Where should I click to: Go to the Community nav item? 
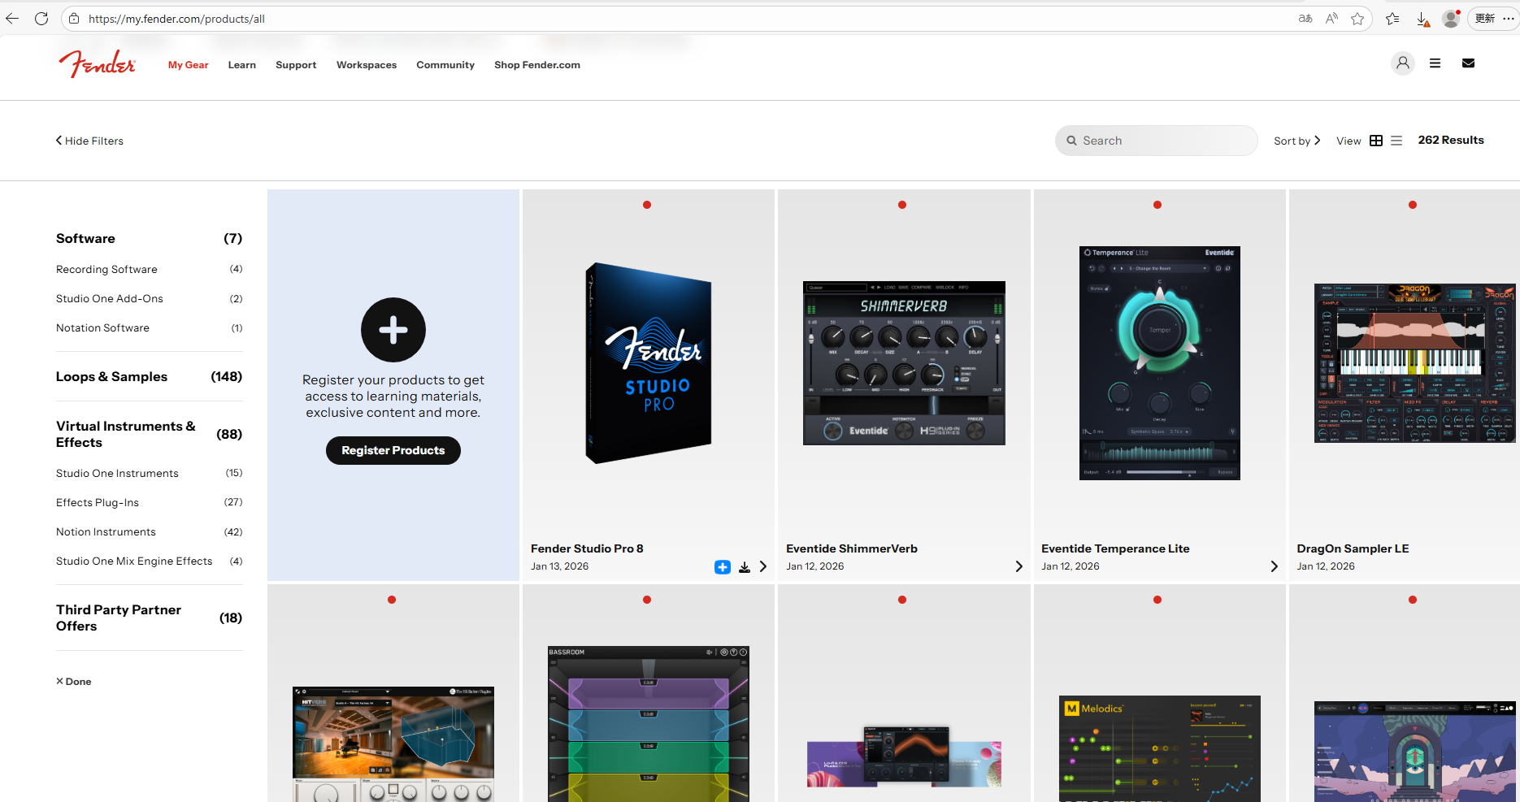coord(445,65)
